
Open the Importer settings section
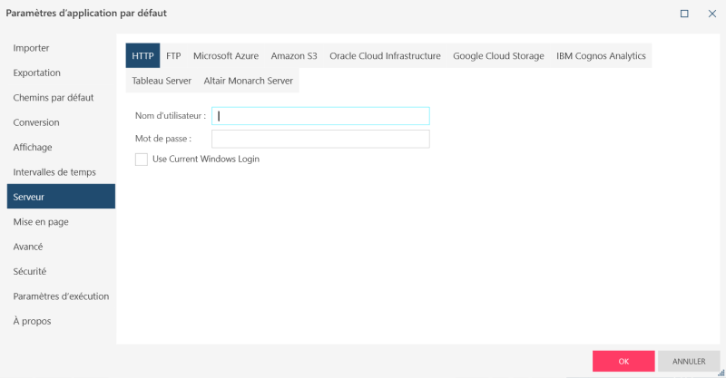pos(32,48)
